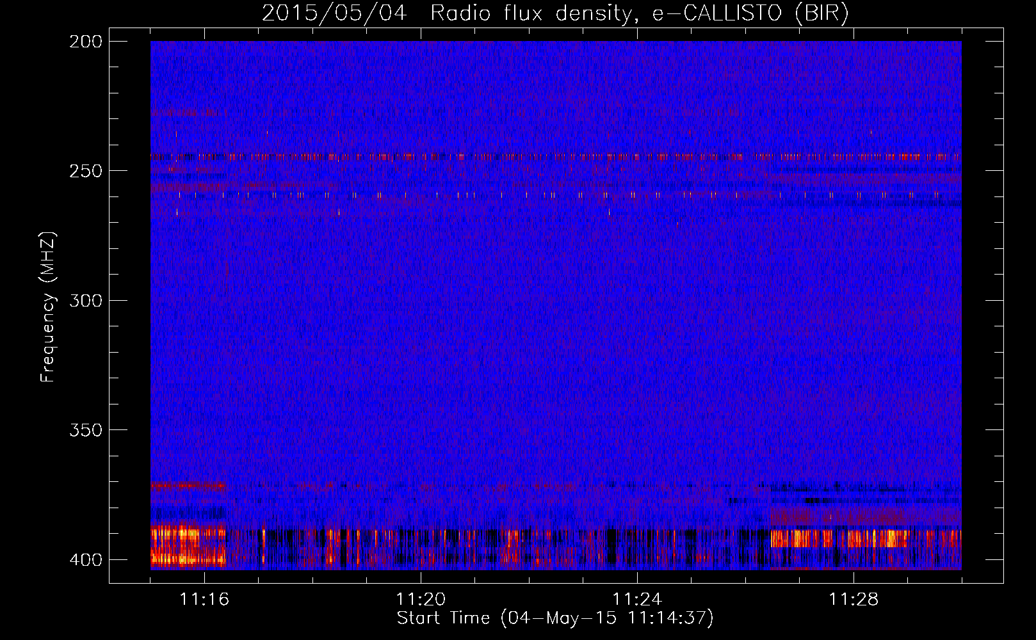Click the '200' frequency tick label
The image size is (1036, 640).
[x=86, y=42]
